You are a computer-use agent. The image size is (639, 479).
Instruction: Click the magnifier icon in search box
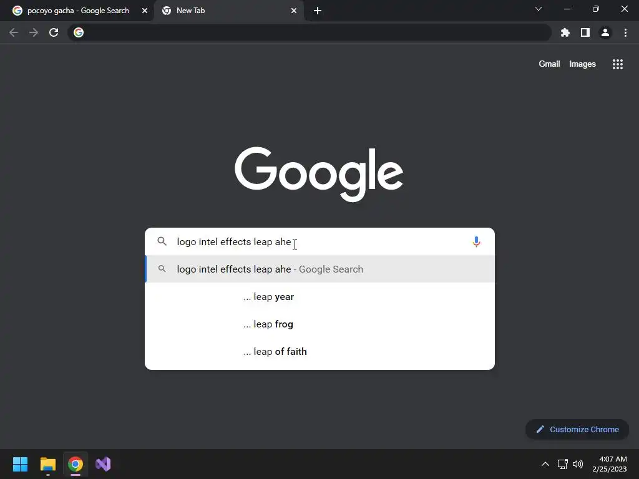(x=162, y=241)
